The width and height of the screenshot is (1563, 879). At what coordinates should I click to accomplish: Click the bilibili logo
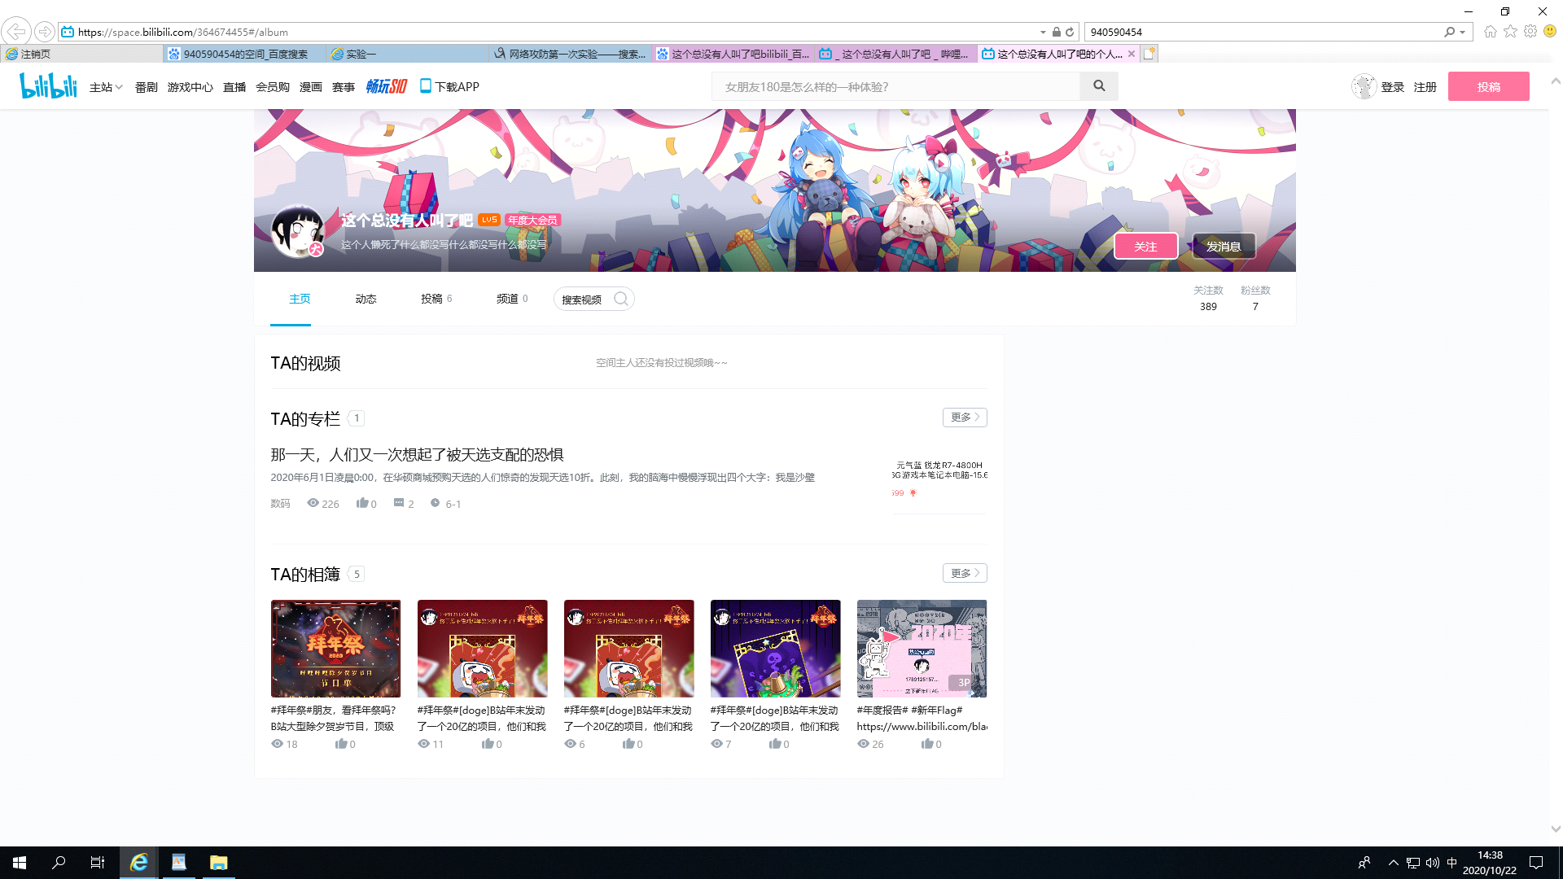(x=48, y=85)
